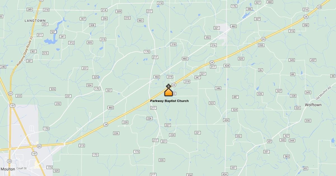Click the route 487 shield
336x176 pixels.
coord(235,97)
